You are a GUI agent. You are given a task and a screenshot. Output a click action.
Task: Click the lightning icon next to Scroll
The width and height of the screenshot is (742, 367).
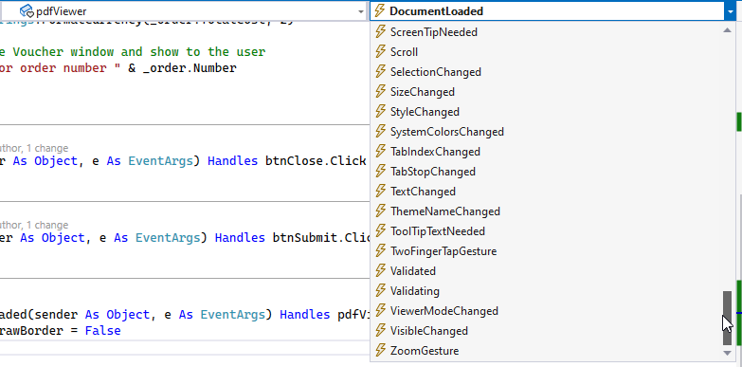click(x=380, y=51)
